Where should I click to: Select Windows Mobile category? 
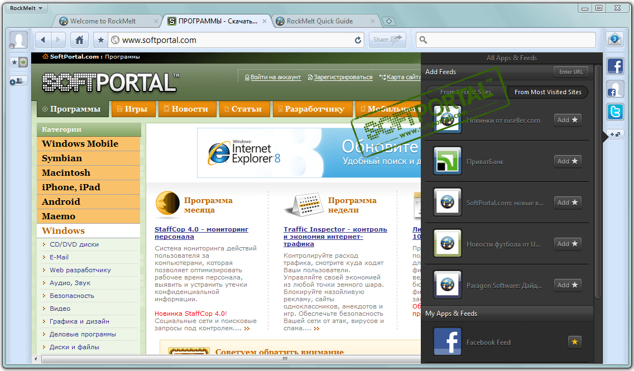coord(89,144)
